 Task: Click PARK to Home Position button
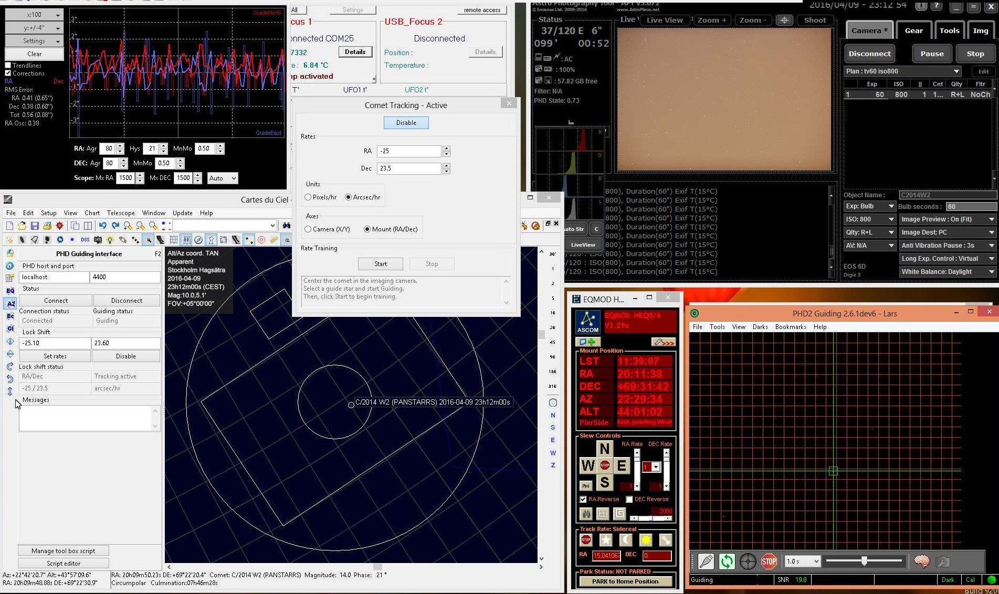(x=625, y=581)
